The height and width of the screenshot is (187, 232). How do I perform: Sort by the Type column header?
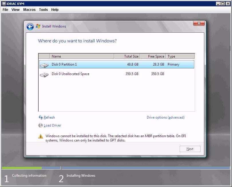[x=180, y=56]
